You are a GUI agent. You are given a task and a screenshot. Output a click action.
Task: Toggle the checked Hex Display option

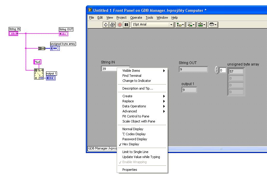tap(142, 144)
